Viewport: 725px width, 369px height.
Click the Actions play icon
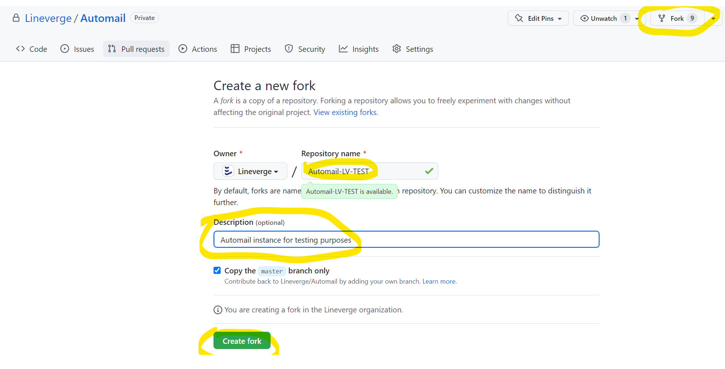tap(183, 49)
